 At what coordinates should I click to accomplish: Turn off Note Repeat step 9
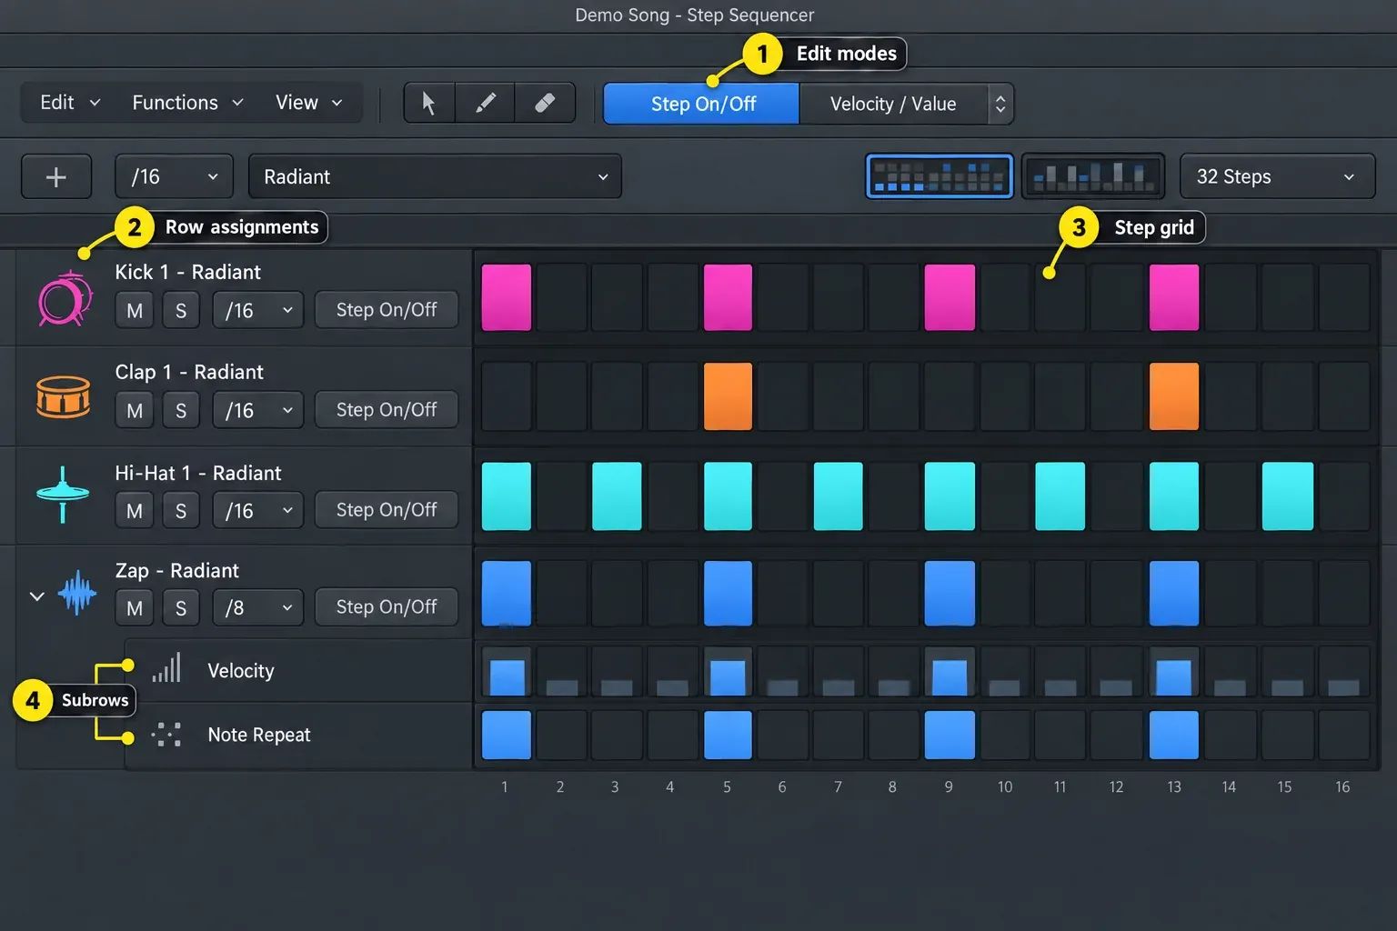coord(950,735)
